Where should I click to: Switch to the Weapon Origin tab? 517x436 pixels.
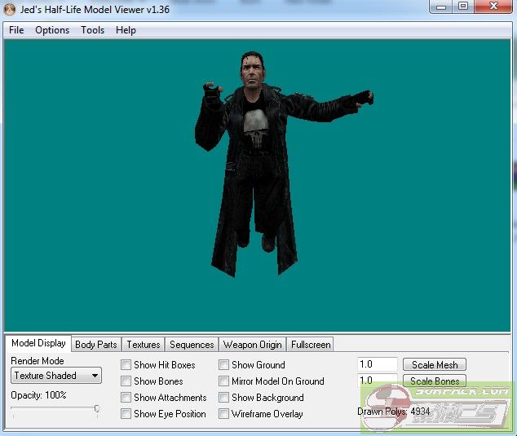tap(252, 345)
